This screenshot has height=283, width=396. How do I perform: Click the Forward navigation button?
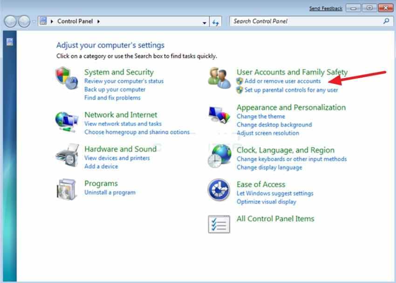[24, 21]
